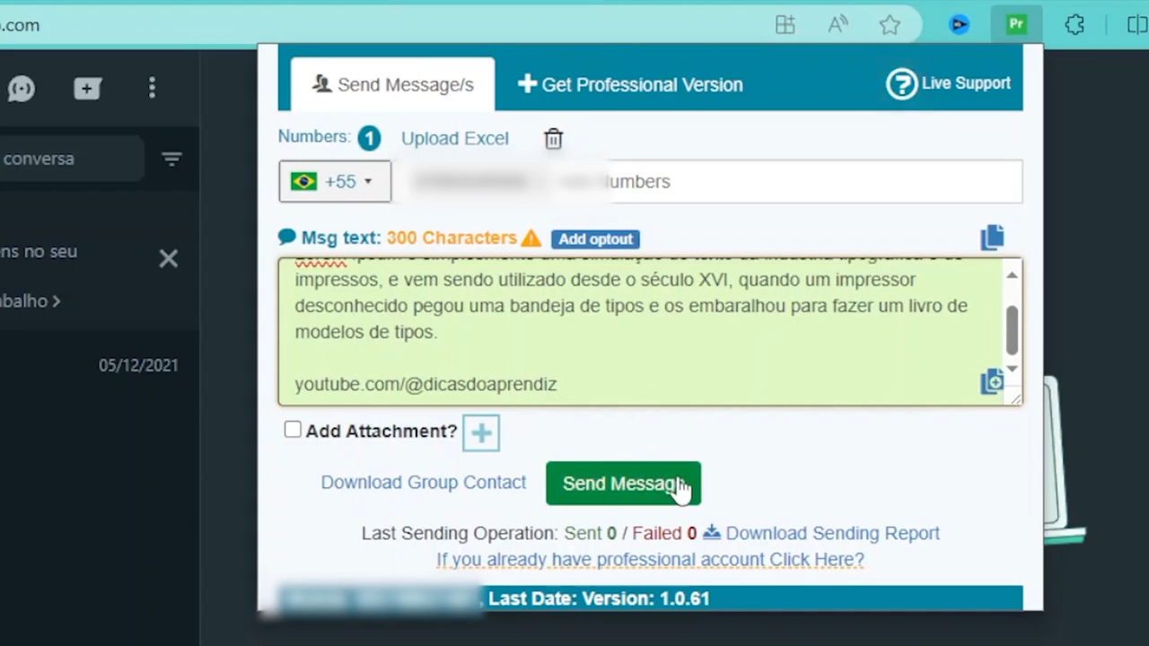Viewport: 1149px width, 646px height.
Task: Enable the Add Attachment checkbox
Action: pos(293,430)
